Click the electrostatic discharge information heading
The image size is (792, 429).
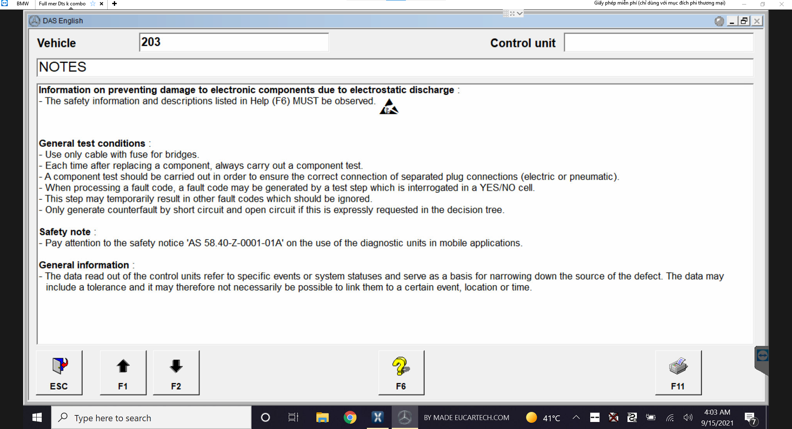click(246, 90)
